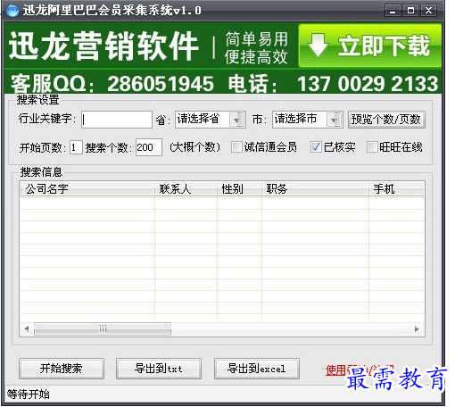Click the download arrow icon in banner
Screen dimensions: 455x407
pyautogui.click(x=318, y=46)
